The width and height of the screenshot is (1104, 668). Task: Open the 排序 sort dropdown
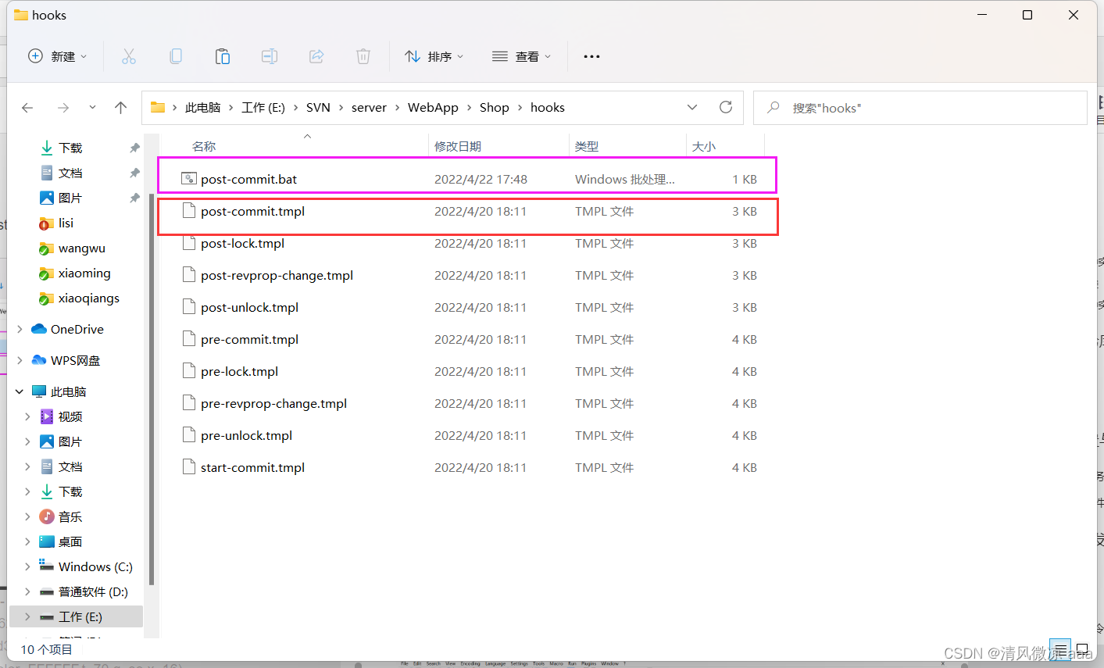point(434,56)
